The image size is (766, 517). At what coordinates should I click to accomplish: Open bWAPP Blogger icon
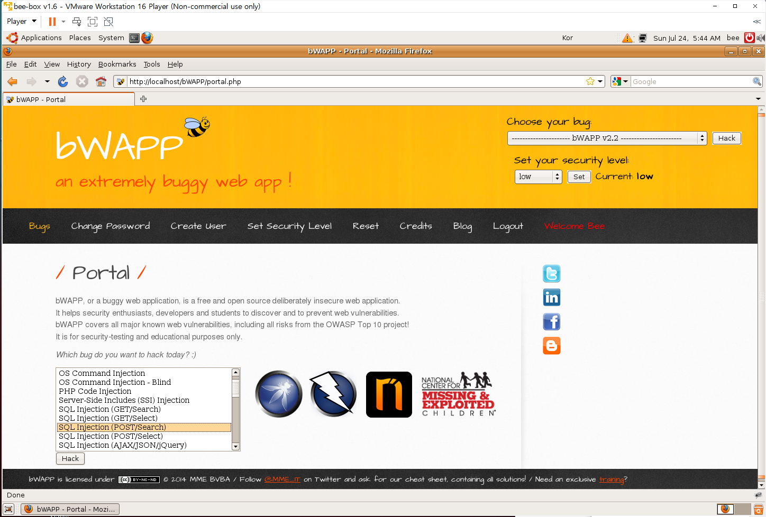pos(552,346)
